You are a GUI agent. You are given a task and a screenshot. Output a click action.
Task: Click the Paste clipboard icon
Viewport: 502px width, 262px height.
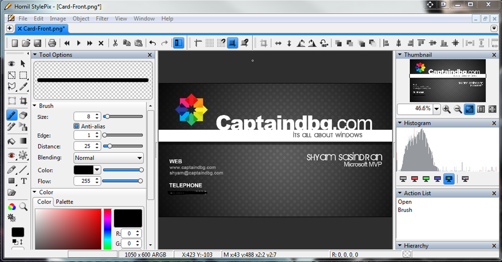pyautogui.click(x=138, y=43)
